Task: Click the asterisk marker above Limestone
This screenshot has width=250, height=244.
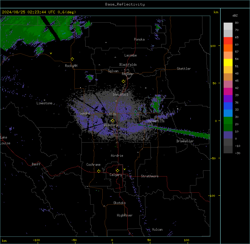Action: coord(44,100)
